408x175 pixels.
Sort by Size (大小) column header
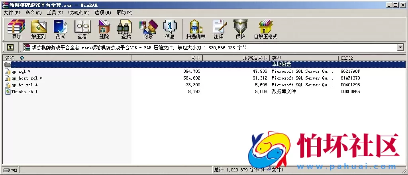(167, 58)
